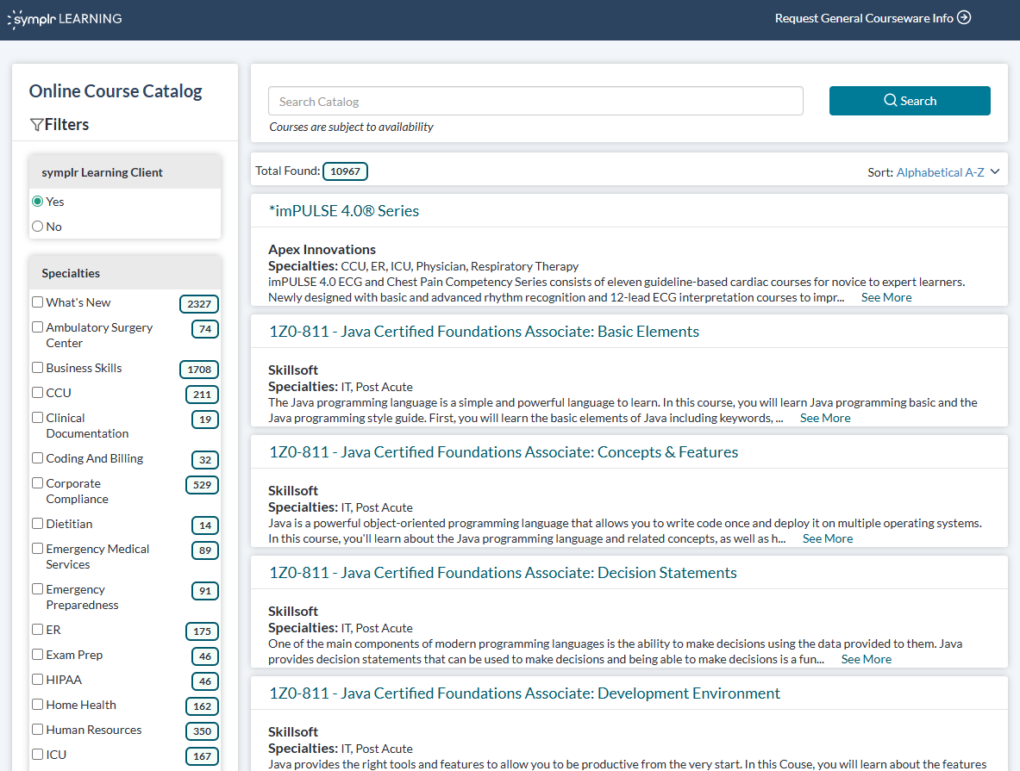Click See More on Decision Statements description
The height and width of the screenshot is (771, 1020).
pyautogui.click(x=866, y=659)
